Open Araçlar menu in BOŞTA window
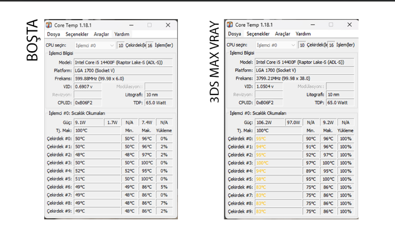Viewport: 395px width, 242px height. pos(102,34)
